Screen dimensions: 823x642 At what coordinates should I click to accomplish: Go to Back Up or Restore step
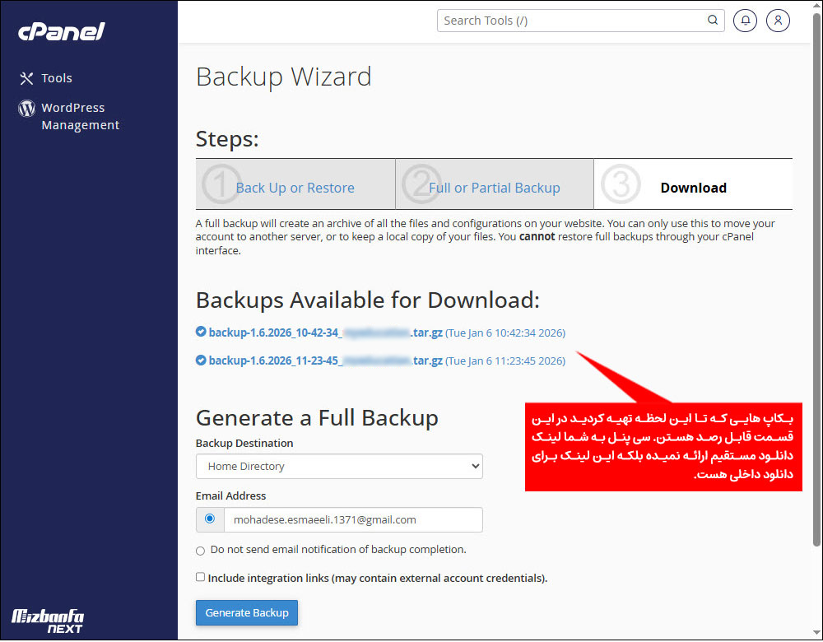click(x=295, y=188)
